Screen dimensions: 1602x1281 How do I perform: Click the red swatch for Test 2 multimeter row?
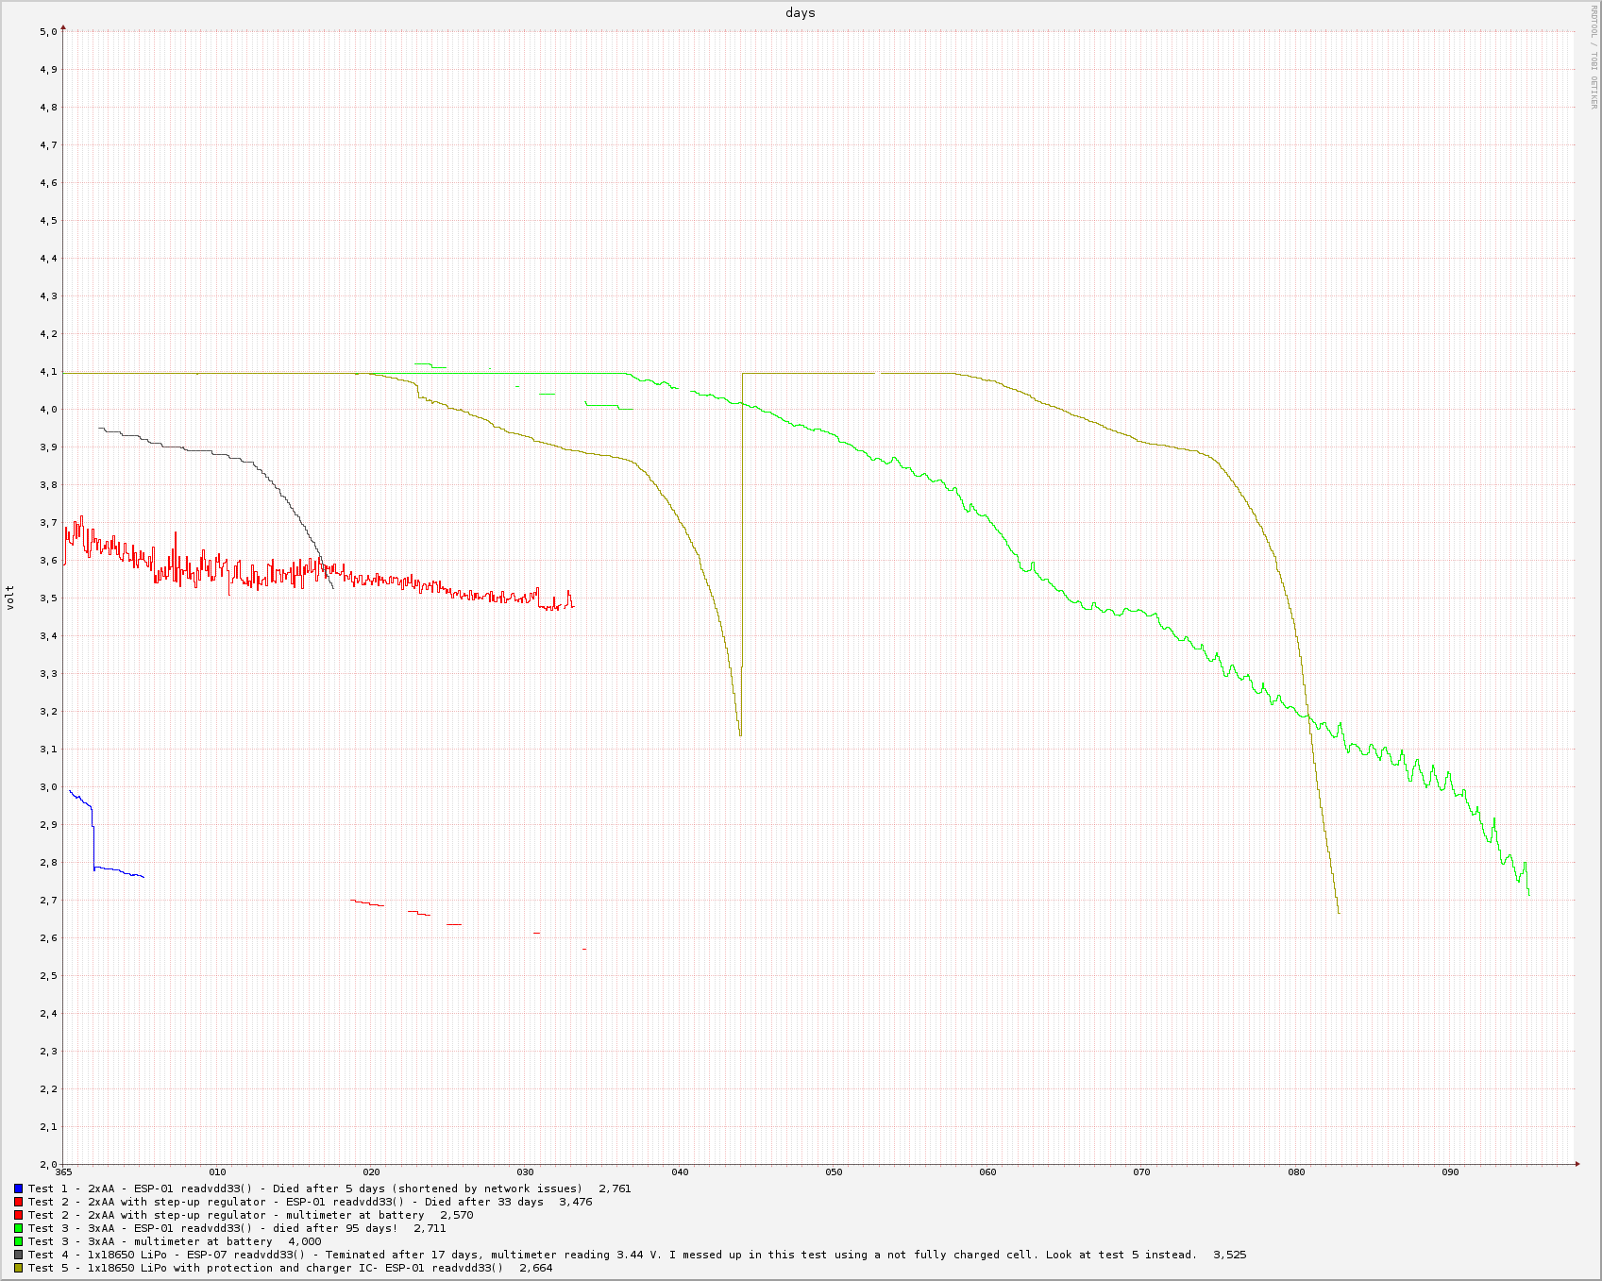18,1215
